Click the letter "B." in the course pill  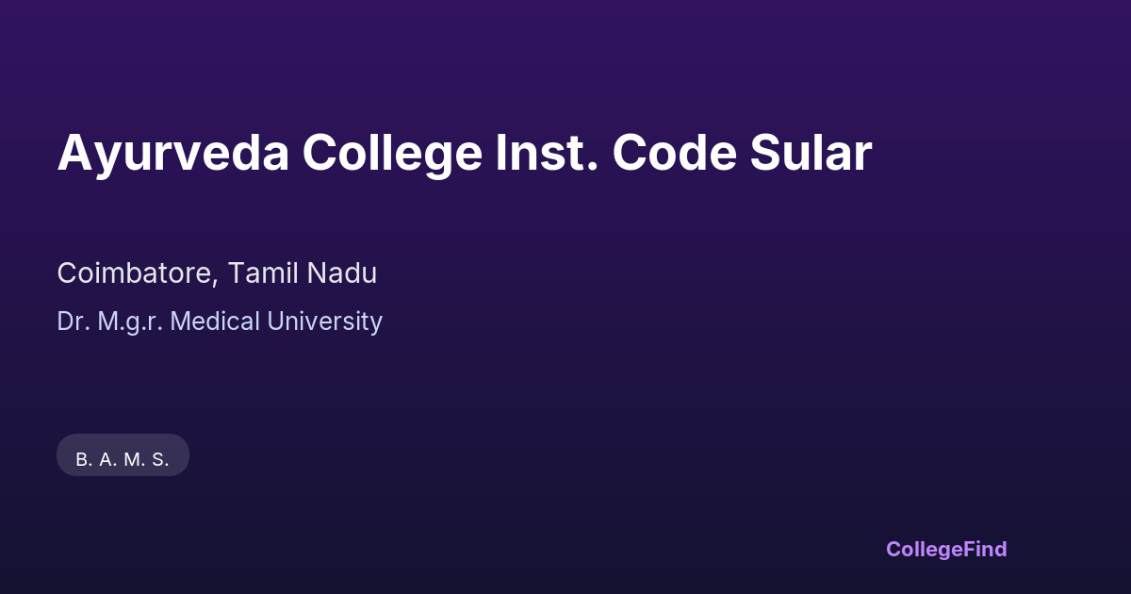pos(84,460)
